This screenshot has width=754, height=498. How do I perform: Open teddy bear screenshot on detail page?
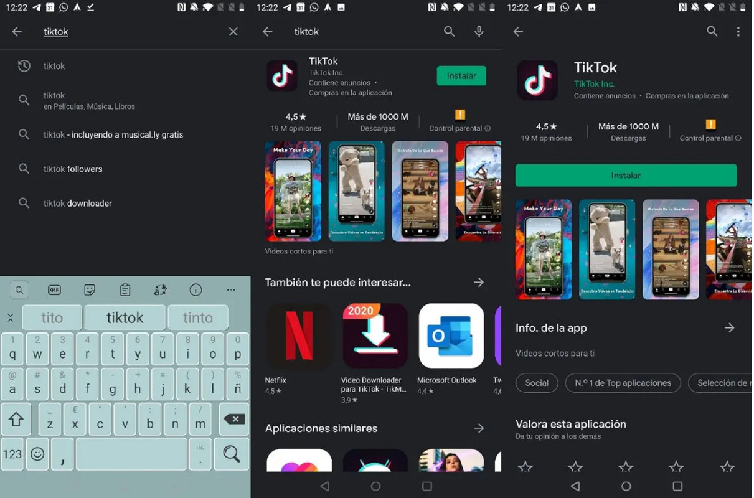point(607,249)
